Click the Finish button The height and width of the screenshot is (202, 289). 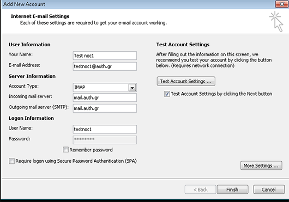pos(233,189)
